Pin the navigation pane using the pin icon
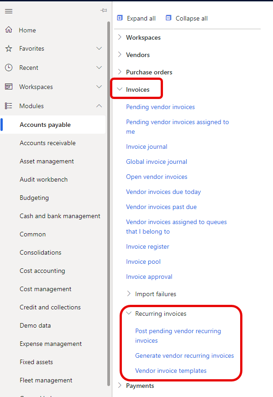Image resolution: width=273 pixels, height=397 pixels. [104, 10]
